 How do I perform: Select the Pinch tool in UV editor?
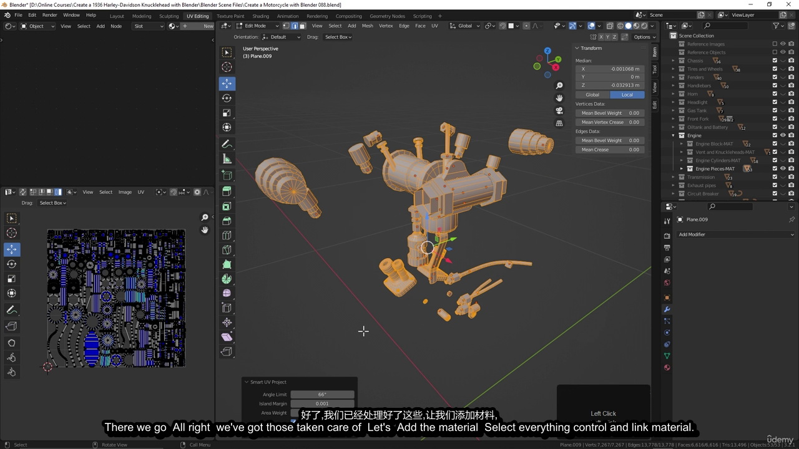pos(11,372)
